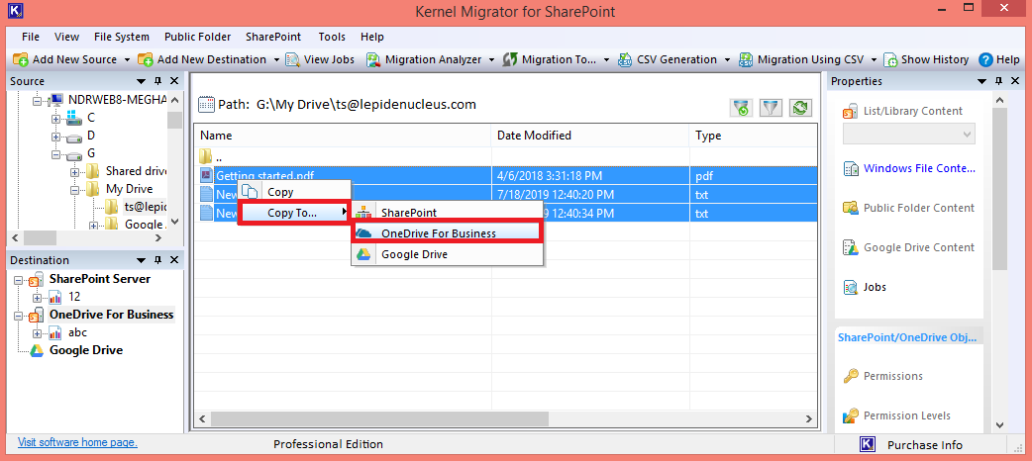The image size is (1032, 461).
Task: Pin the Destination panel
Action: pyautogui.click(x=157, y=260)
